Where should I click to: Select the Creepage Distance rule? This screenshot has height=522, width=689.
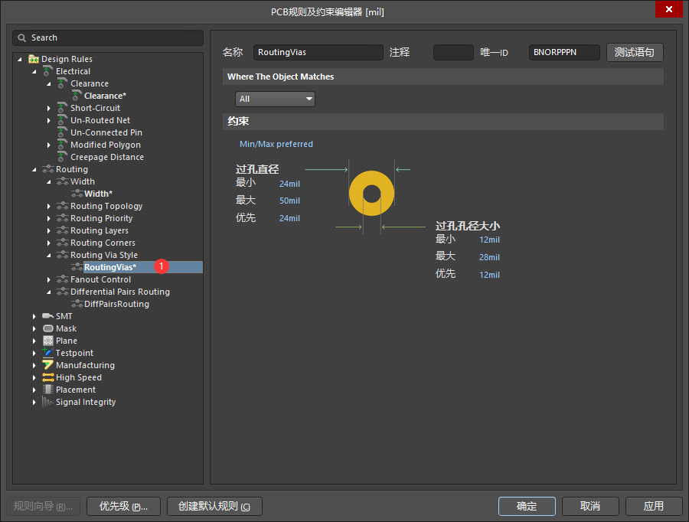(106, 157)
